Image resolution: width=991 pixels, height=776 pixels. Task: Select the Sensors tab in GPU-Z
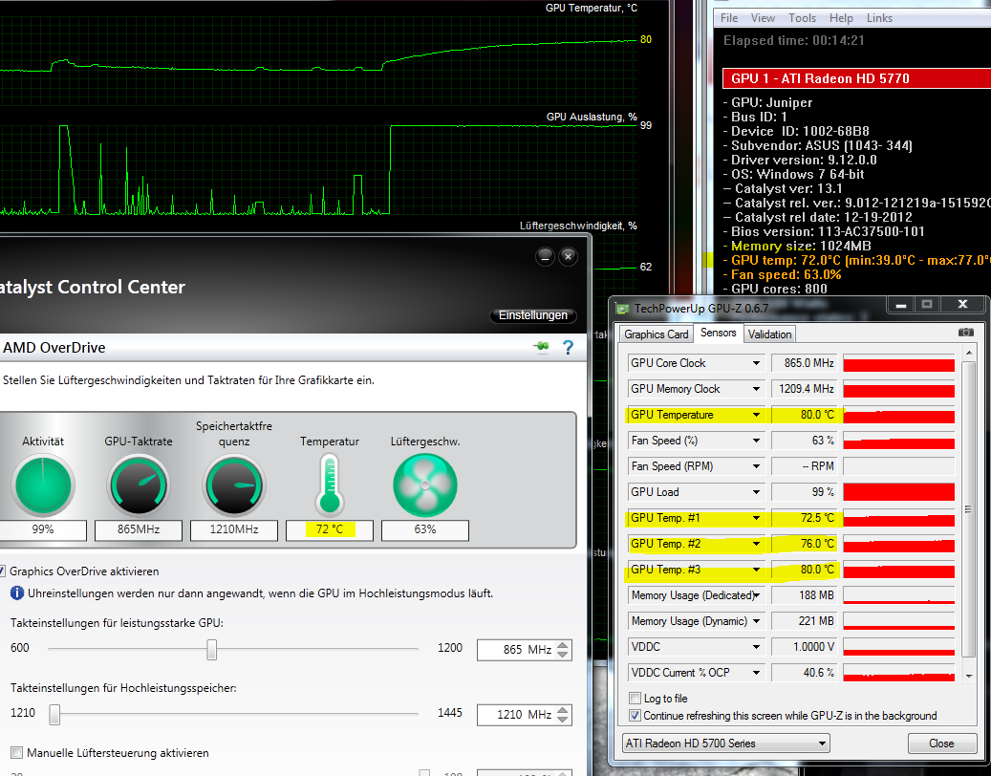coord(718,333)
